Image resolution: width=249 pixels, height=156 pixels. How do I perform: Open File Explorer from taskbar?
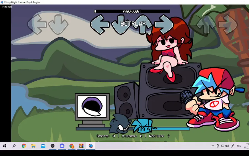point(33,146)
